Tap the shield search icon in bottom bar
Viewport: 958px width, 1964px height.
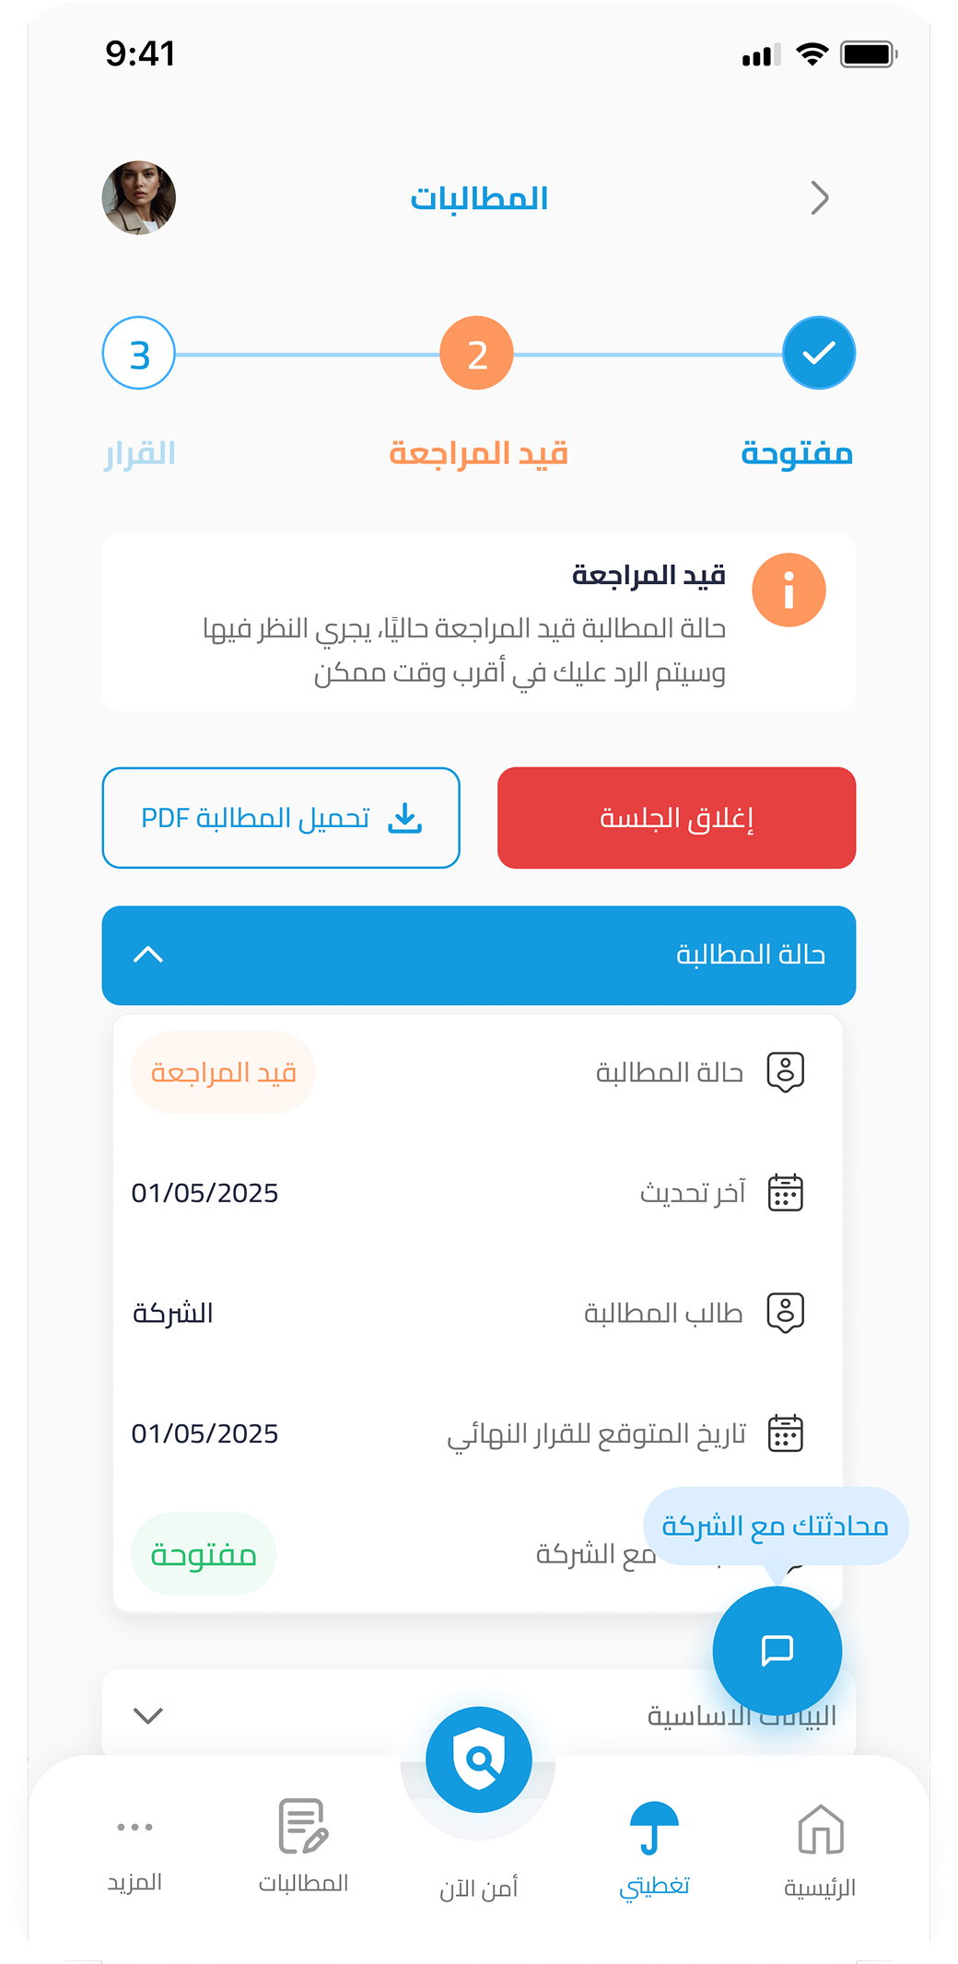pos(479,1759)
